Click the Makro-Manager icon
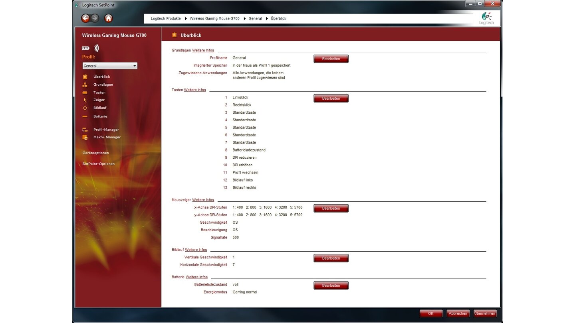The height and width of the screenshot is (323, 575). [85, 137]
